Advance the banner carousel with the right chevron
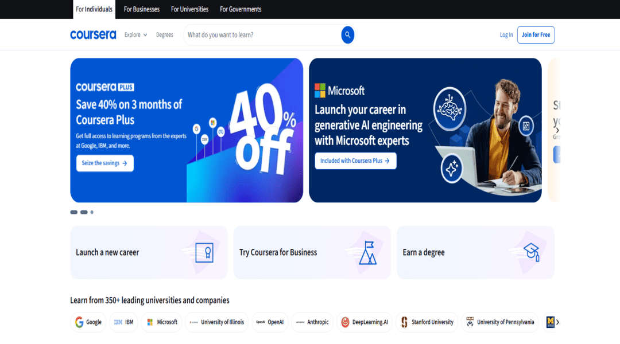Image resolution: width=620 pixels, height=344 pixels. (557, 130)
